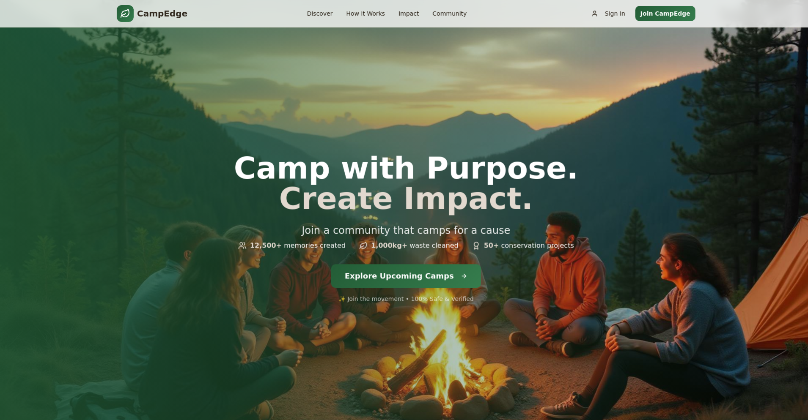Click the CampEdge leaf logo icon

pos(125,14)
